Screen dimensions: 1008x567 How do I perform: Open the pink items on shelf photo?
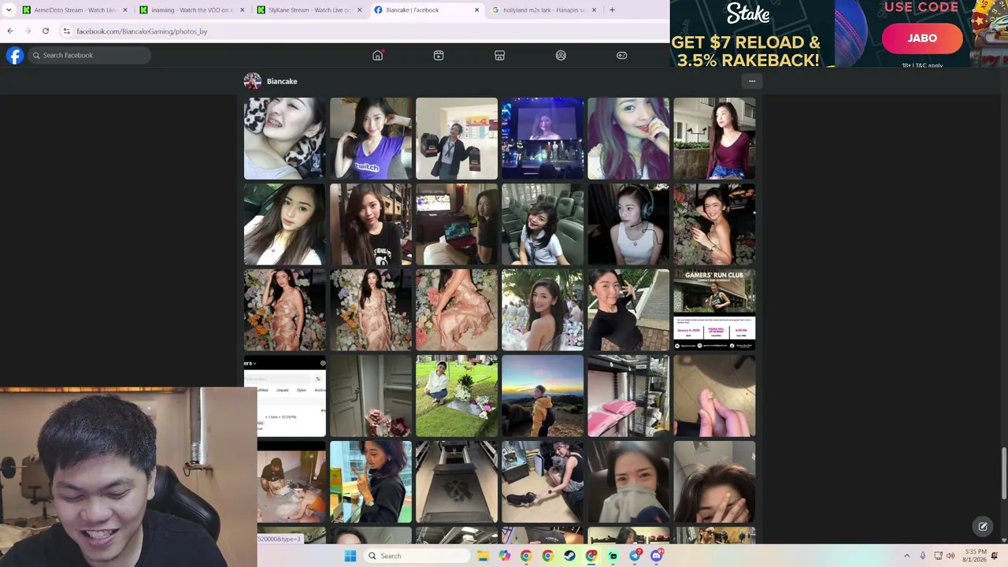(628, 396)
